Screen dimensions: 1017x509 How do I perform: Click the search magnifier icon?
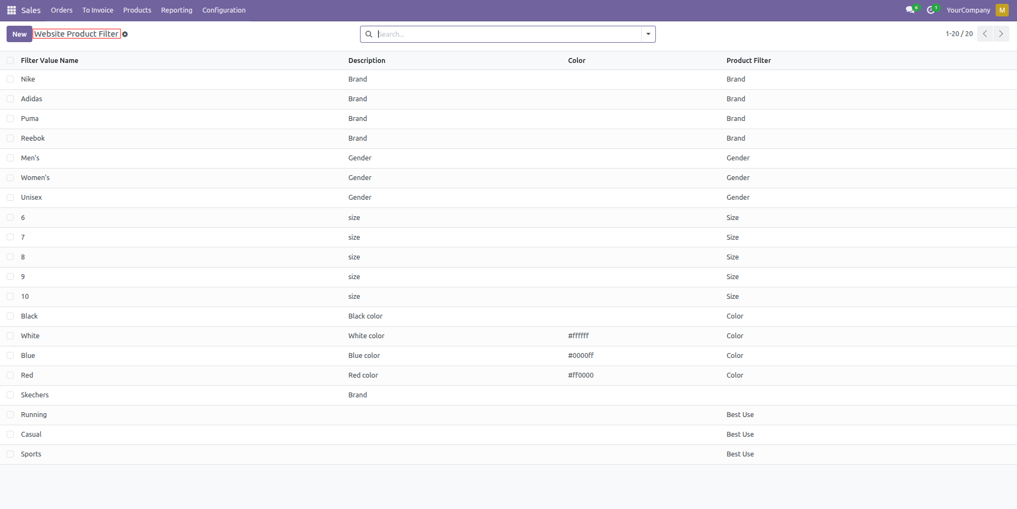coord(369,34)
